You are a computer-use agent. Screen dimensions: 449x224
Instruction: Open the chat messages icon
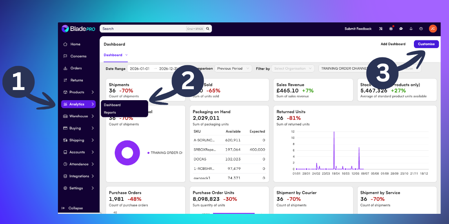coord(401,29)
